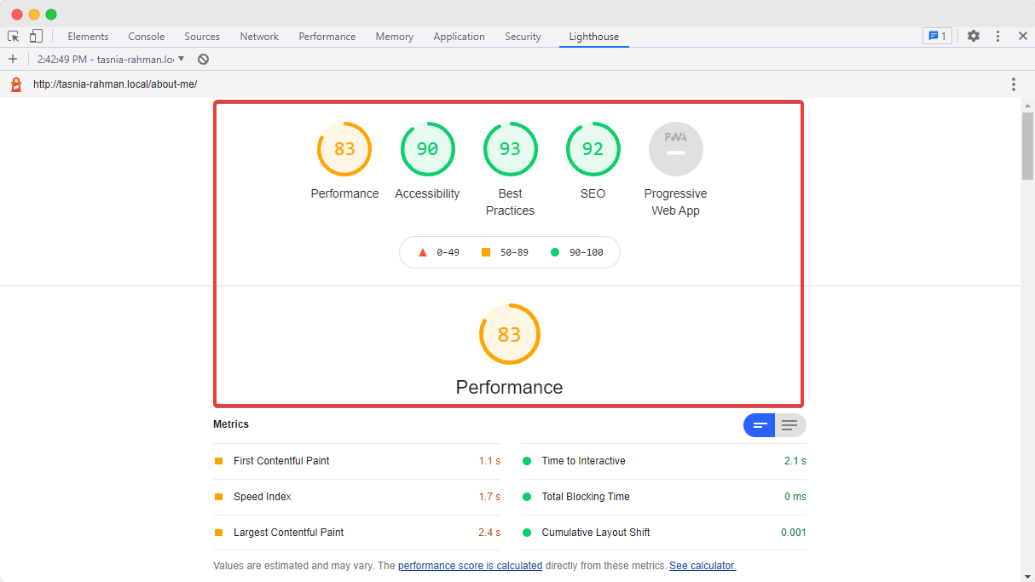Screen dimensions: 1035x582
Task: Click the Cumulative Layout Shift metric
Action: tap(663, 533)
